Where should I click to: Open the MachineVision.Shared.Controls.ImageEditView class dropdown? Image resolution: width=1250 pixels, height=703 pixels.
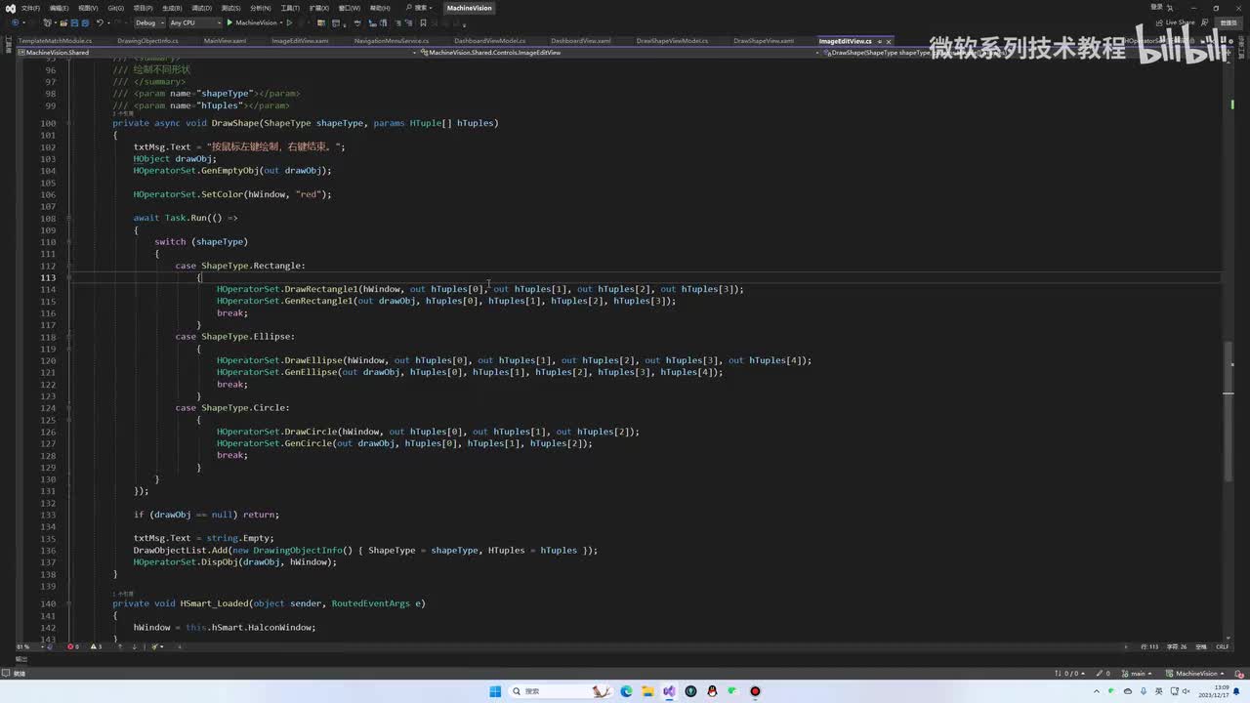tap(620, 52)
